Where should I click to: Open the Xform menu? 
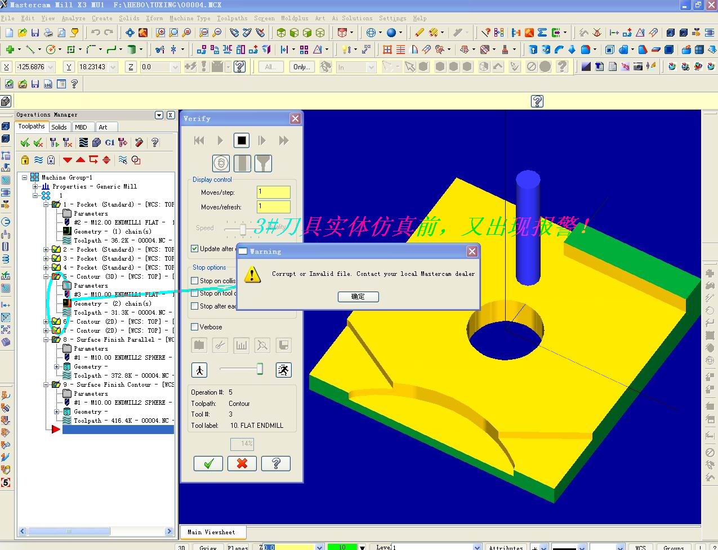tap(154, 18)
